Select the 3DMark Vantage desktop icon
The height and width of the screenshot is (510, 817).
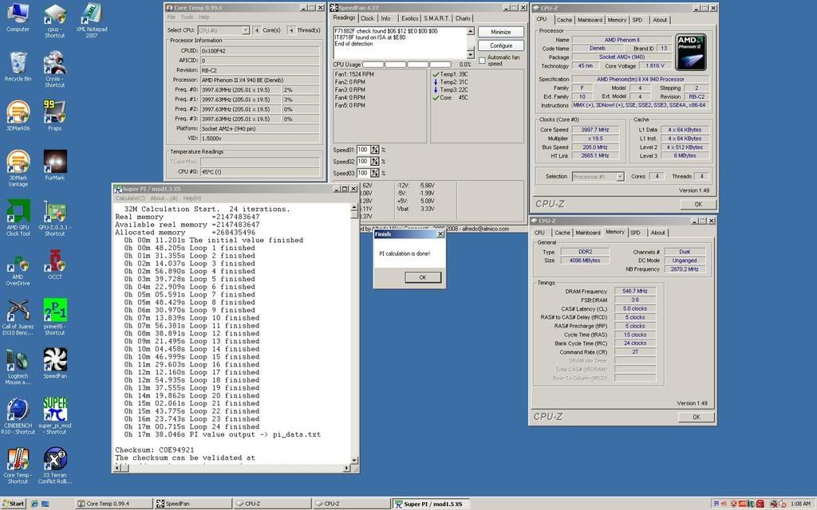click(18, 168)
